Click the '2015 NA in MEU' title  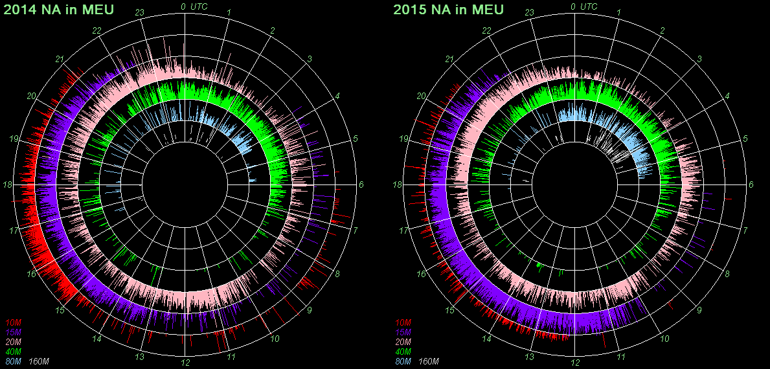point(448,10)
